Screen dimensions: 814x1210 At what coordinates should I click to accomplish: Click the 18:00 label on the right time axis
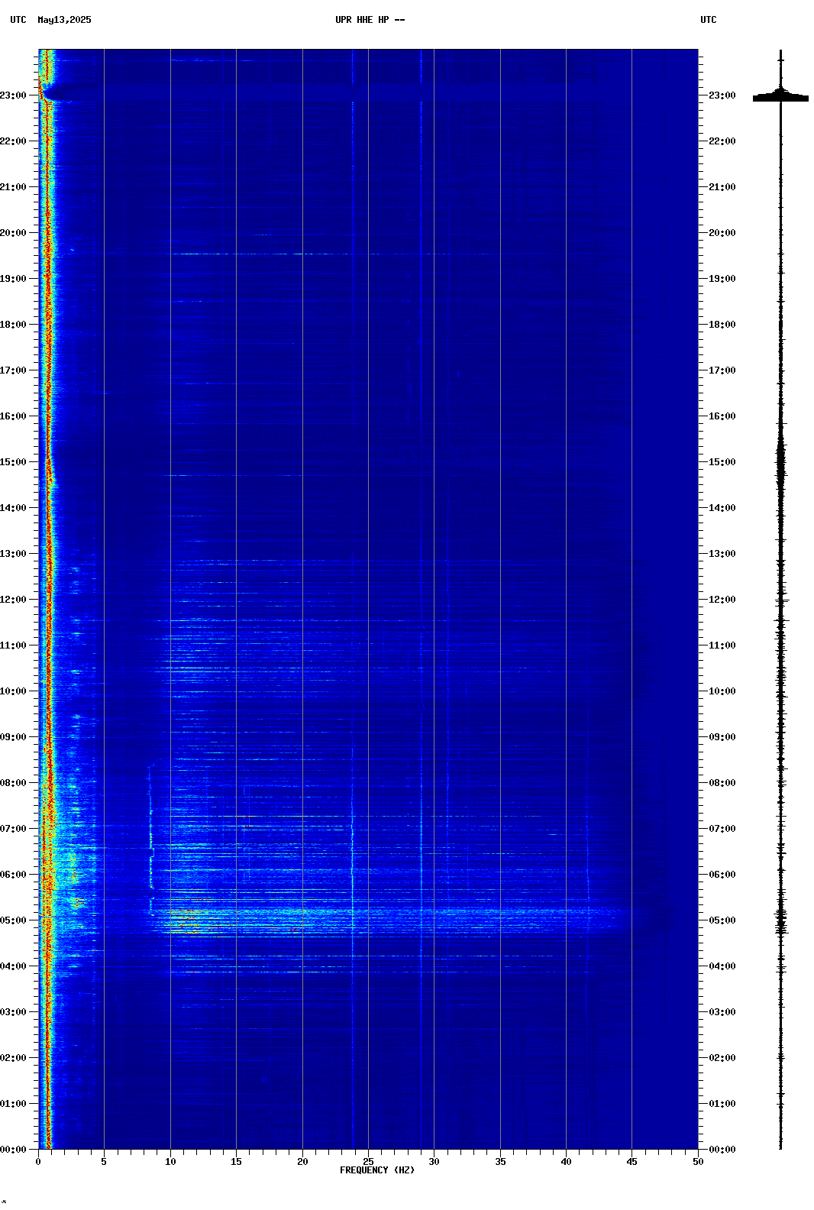click(x=722, y=325)
